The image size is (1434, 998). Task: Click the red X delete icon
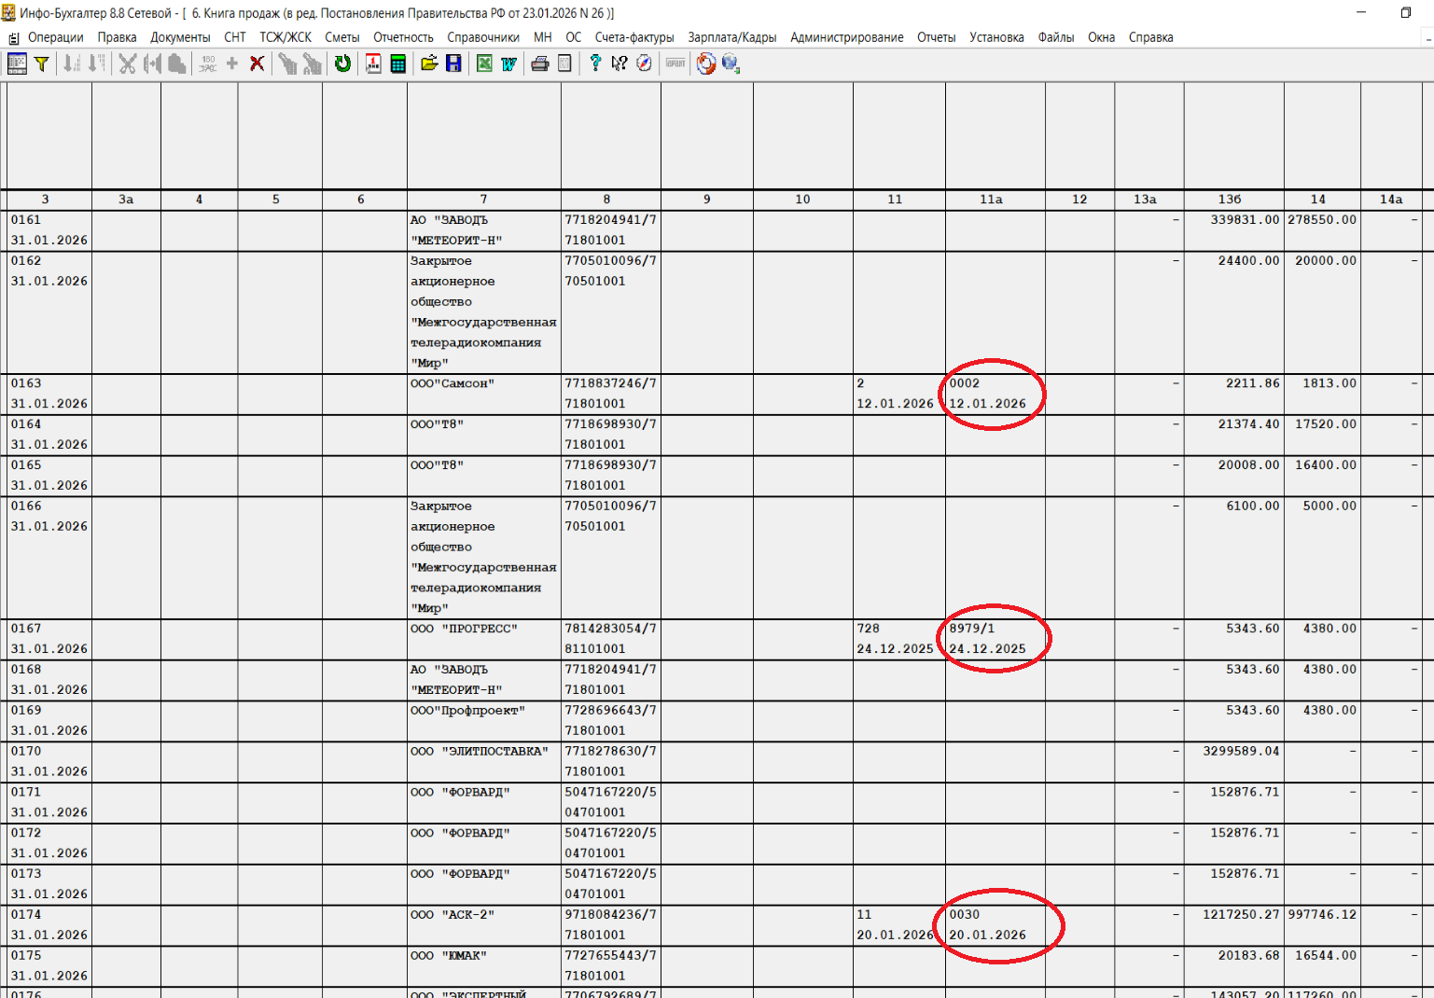[257, 63]
